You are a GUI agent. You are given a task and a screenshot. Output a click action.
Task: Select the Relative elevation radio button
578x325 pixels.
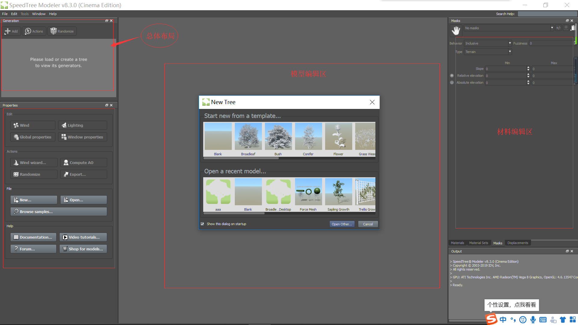click(x=452, y=76)
